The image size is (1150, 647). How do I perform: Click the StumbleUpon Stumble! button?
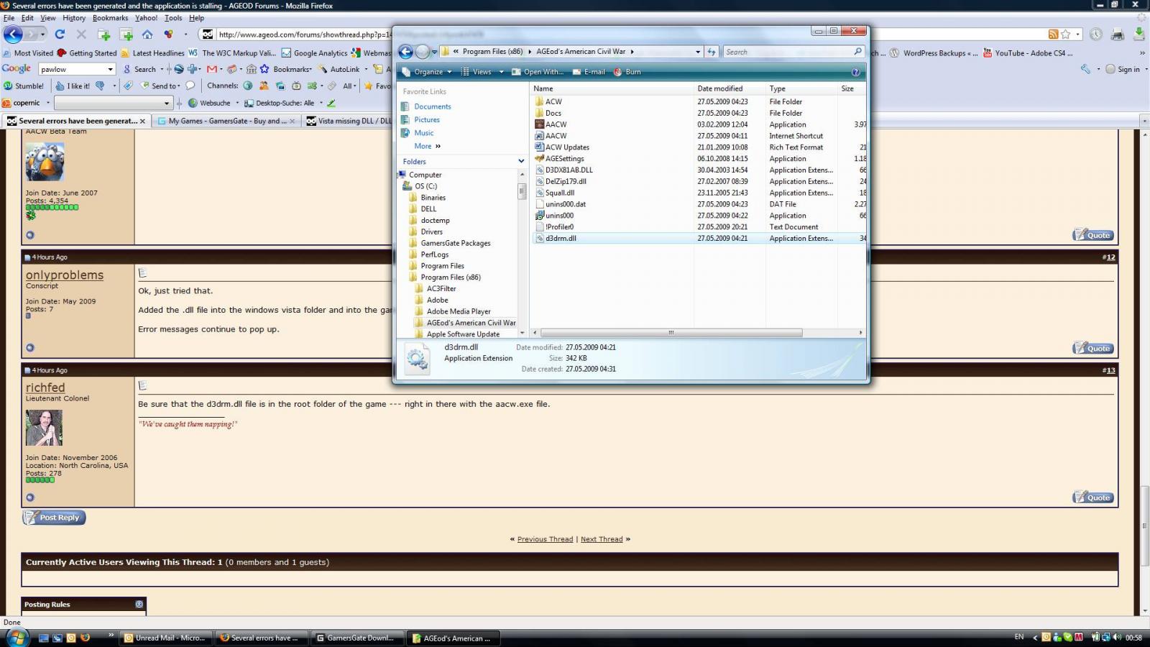[24, 86]
